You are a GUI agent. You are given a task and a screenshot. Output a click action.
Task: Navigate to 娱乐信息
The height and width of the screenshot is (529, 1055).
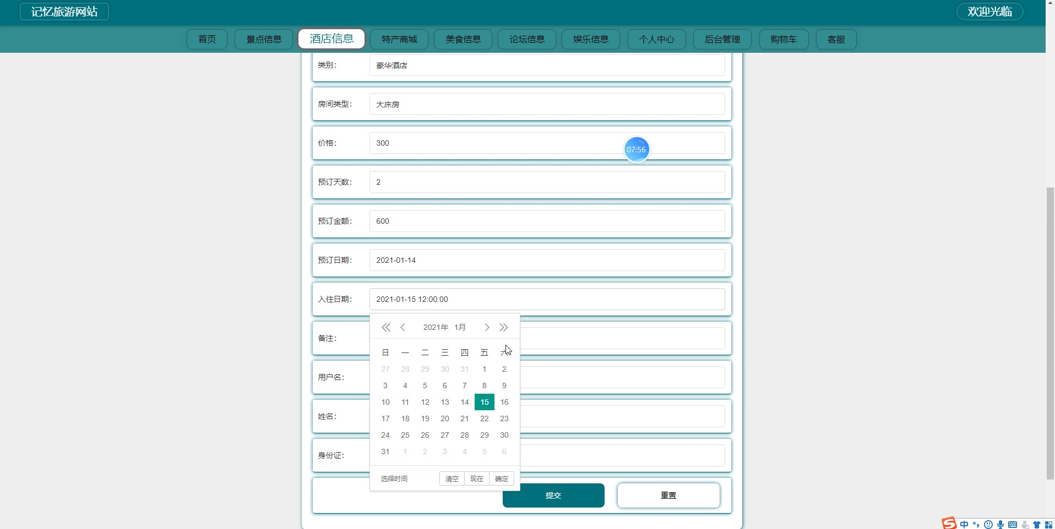tap(591, 39)
